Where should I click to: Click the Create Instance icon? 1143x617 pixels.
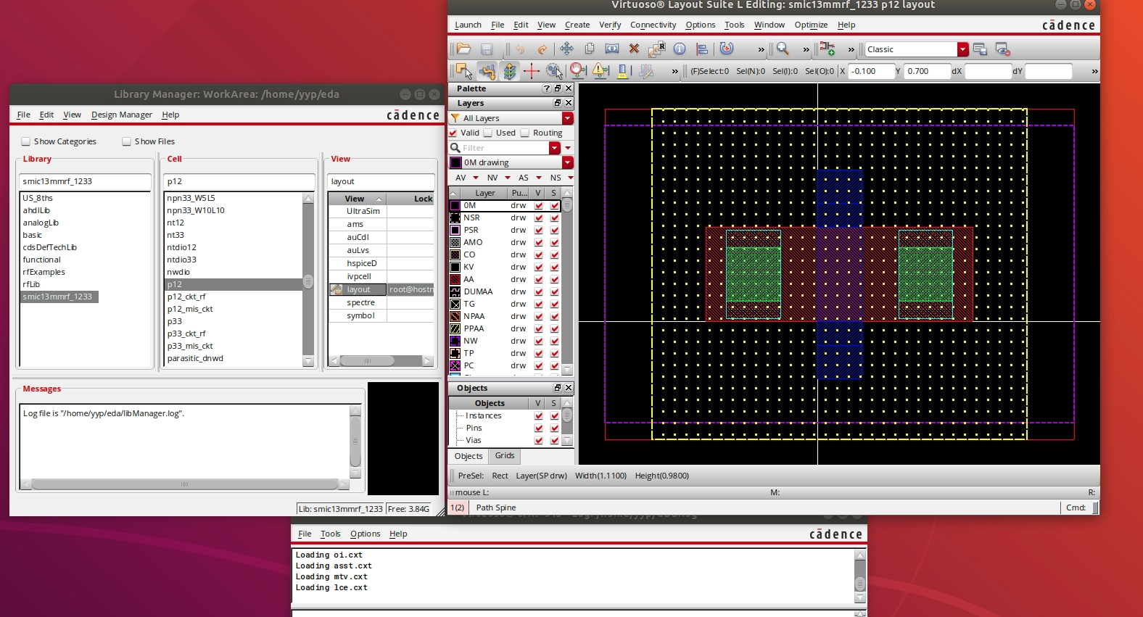(x=828, y=49)
